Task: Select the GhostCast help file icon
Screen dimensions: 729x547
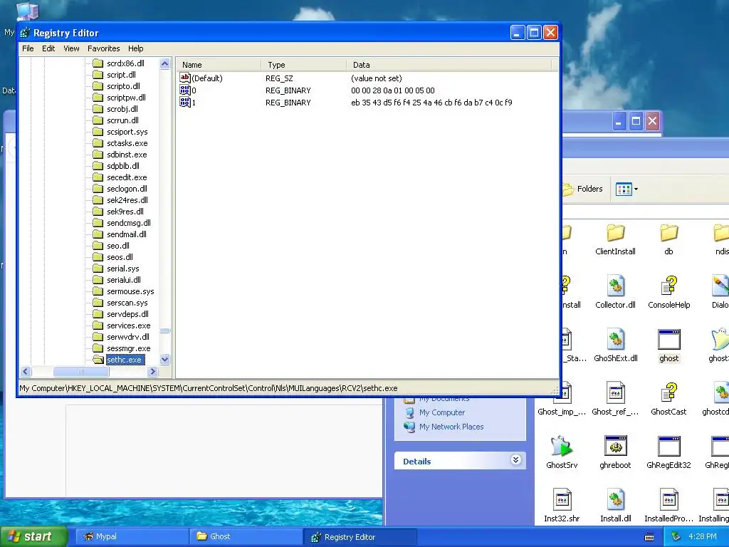Action: coord(668,393)
